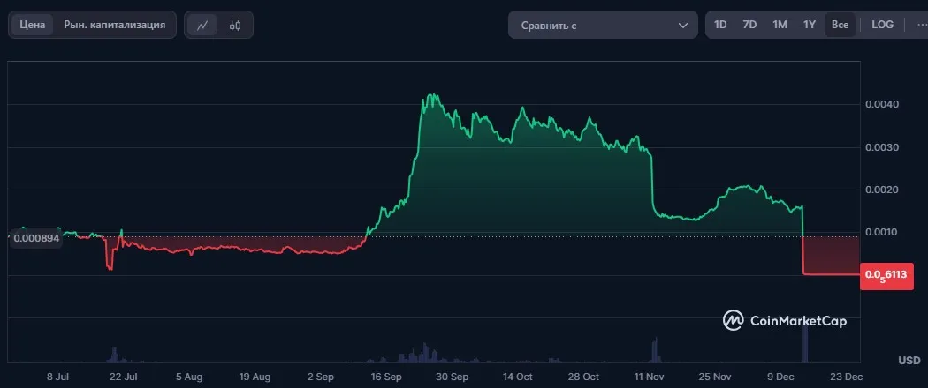
Task: Select the 1D time range
Action: pos(720,25)
